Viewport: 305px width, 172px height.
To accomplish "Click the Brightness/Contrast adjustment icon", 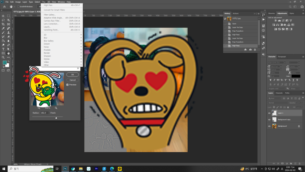I will [275, 21].
